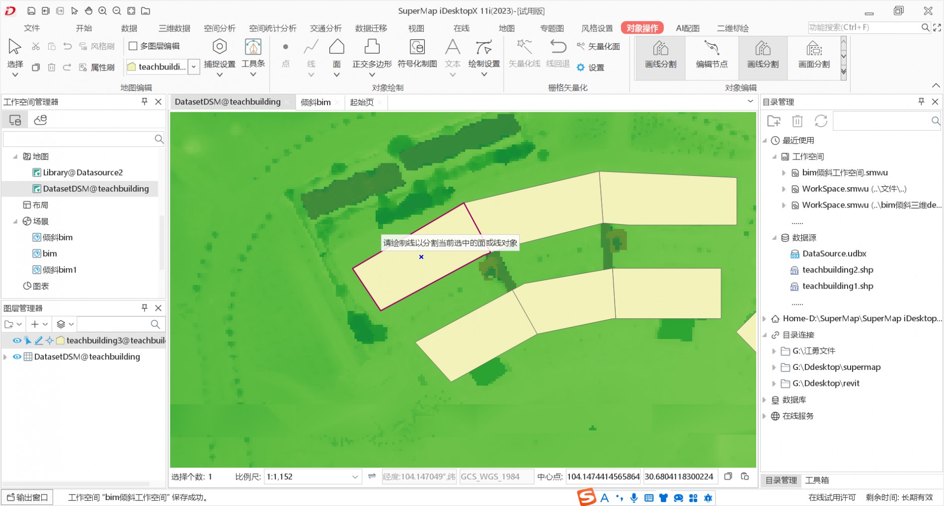The image size is (944, 506).
Task: Click the swap arrows icon in map status bar
Action: [x=372, y=476]
